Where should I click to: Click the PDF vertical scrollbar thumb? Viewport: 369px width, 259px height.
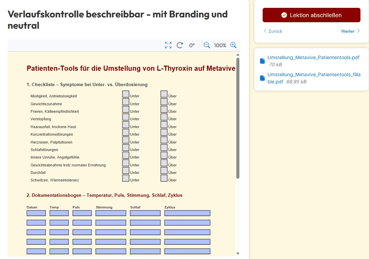pos(238,118)
